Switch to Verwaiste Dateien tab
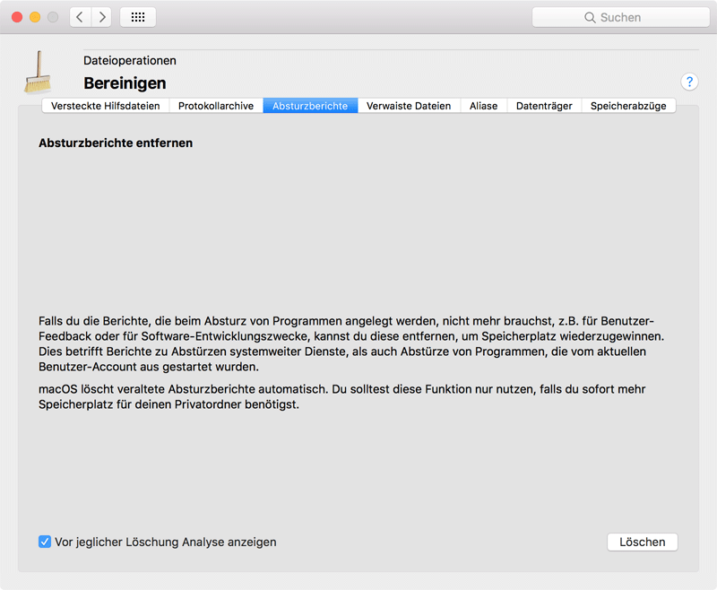717x590 pixels. click(409, 106)
